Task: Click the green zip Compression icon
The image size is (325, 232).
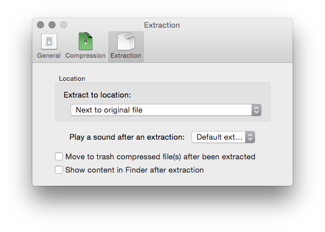Action: (86, 41)
